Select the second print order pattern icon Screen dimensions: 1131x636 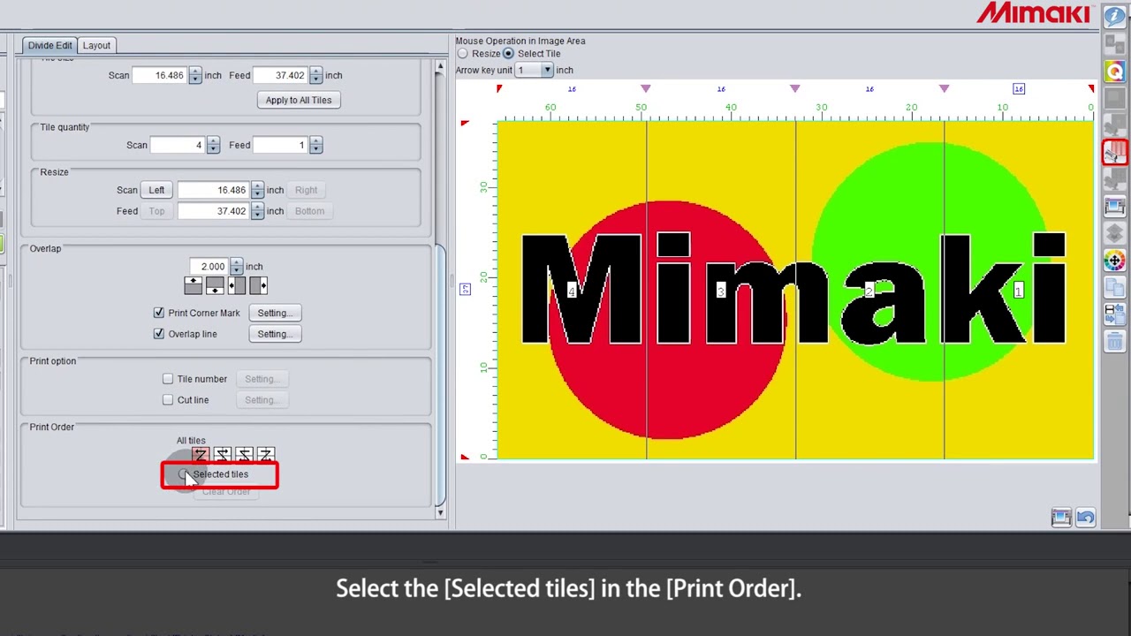point(222,456)
